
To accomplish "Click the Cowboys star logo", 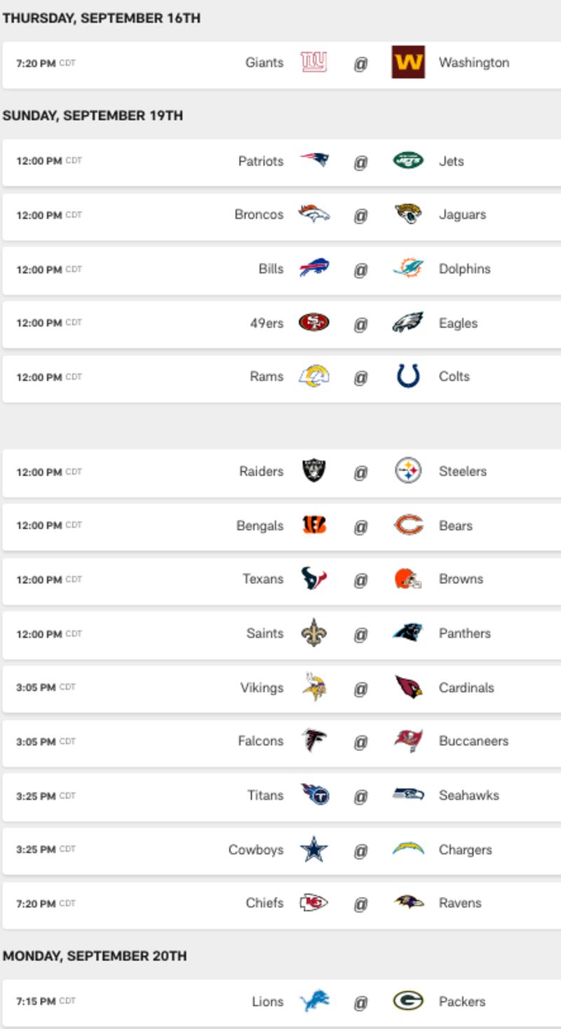I will 313,850.
